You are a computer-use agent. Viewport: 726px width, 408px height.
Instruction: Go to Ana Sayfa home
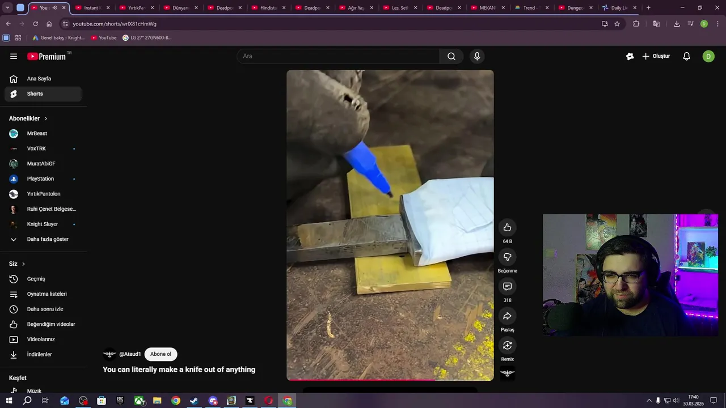[x=43, y=79]
